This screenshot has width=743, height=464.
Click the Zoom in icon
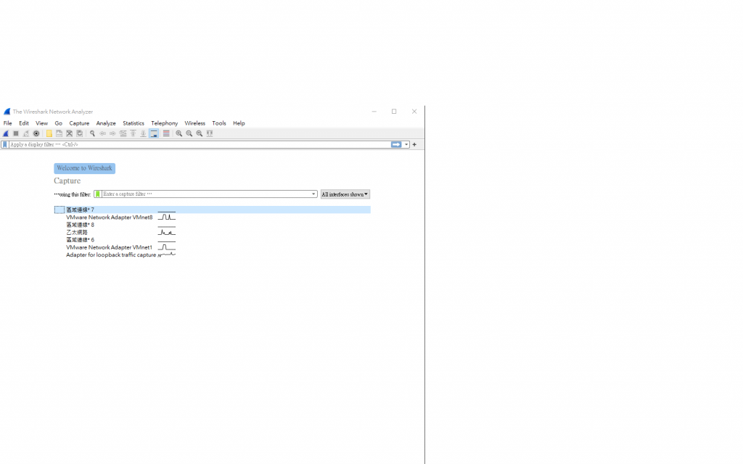[178, 134]
